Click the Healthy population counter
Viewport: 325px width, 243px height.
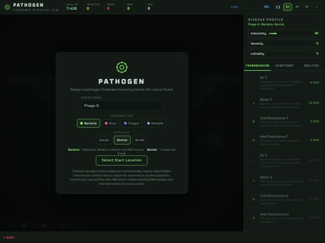tap(72, 7)
